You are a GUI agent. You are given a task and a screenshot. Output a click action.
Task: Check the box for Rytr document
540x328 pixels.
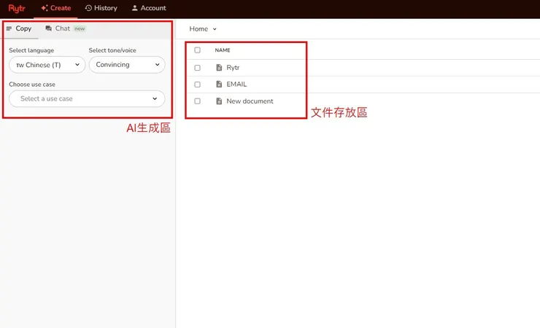coord(197,68)
